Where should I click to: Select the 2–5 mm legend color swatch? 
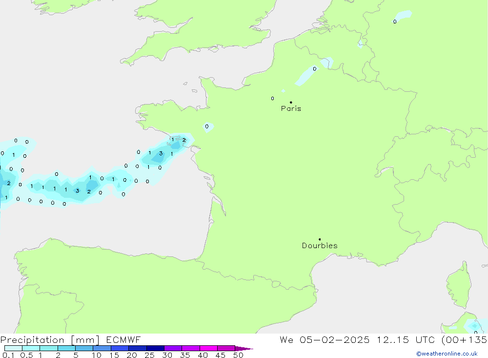click(66, 348)
